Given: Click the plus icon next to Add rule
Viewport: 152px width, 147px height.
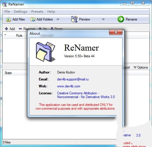Looking at the screenshot, I should click(6, 29).
